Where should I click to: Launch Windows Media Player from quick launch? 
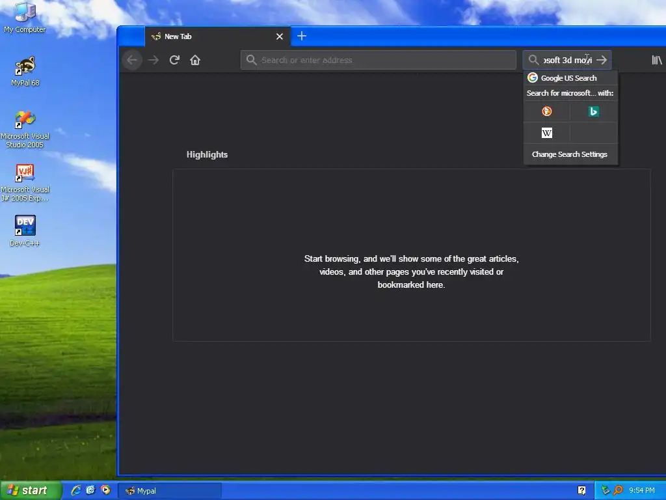[x=105, y=490]
